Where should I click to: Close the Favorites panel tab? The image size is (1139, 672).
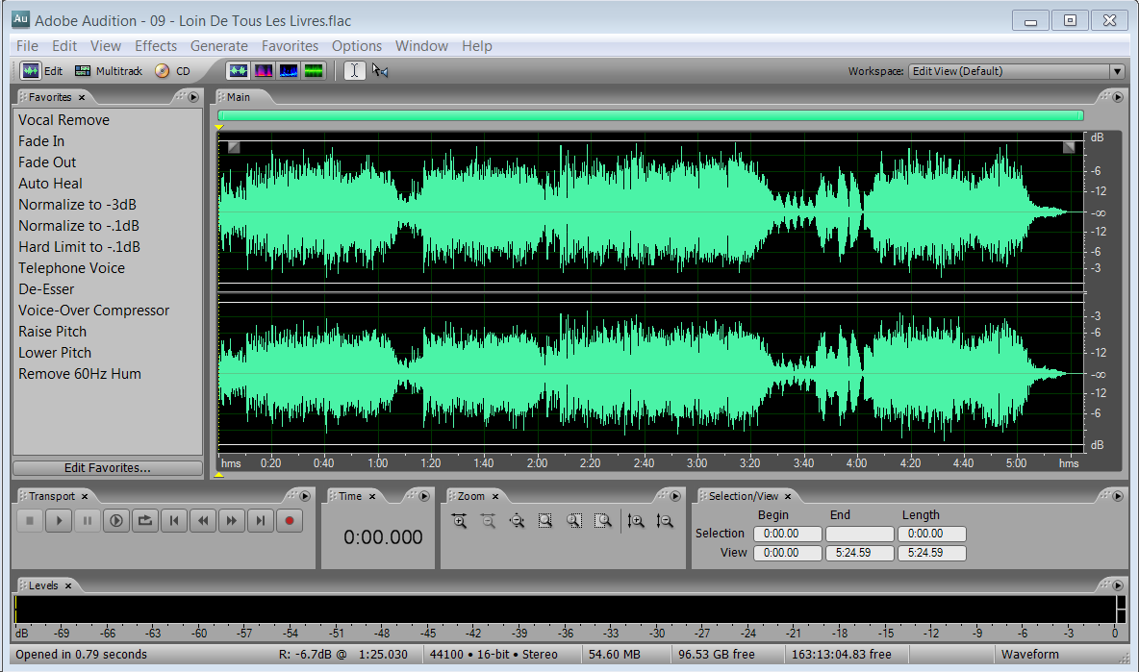(x=82, y=97)
